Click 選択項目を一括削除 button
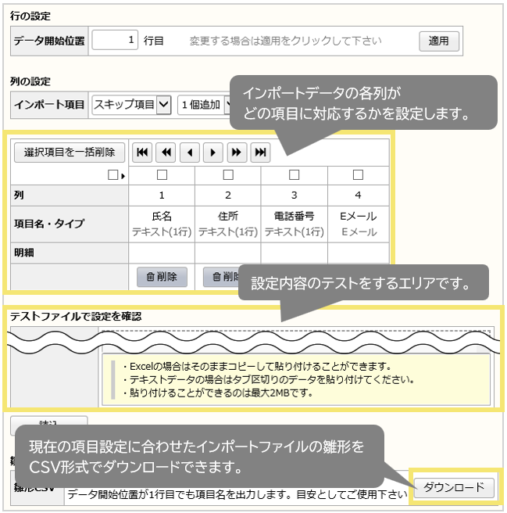Viewport: 507px width, 513px height. (x=69, y=152)
